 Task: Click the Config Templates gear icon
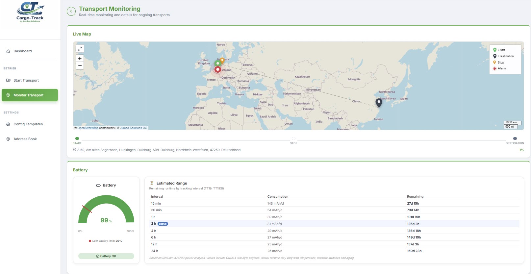click(8, 124)
